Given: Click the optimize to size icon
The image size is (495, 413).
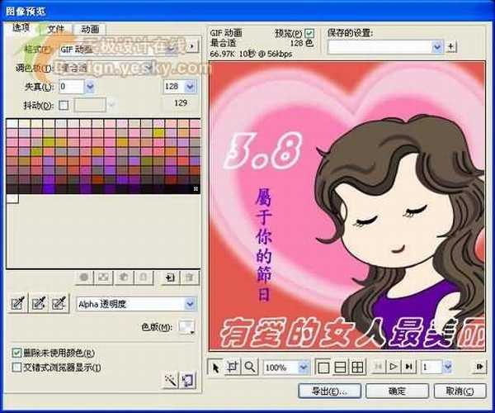Looking at the screenshot, I should (187, 380).
